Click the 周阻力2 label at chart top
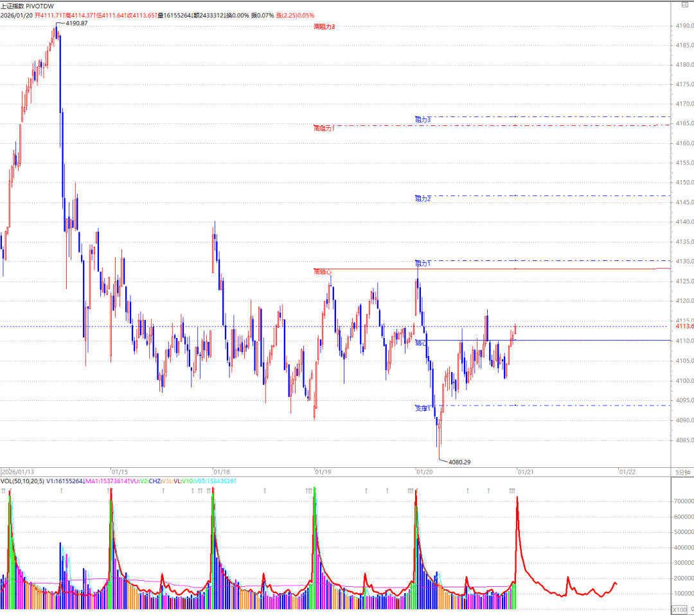This screenshot has height=615, width=694. (x=325, y=27)
